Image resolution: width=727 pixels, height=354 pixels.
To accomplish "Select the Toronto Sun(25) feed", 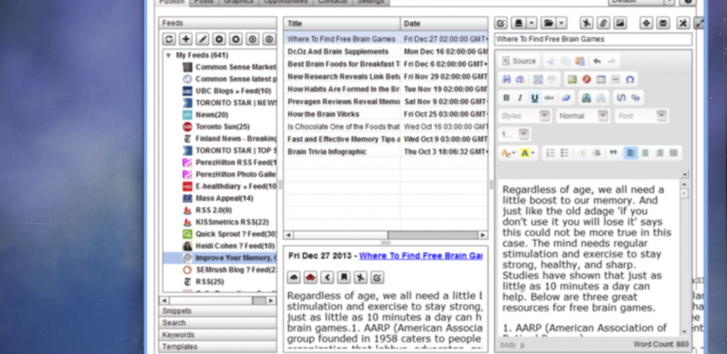I will (223, 127).
